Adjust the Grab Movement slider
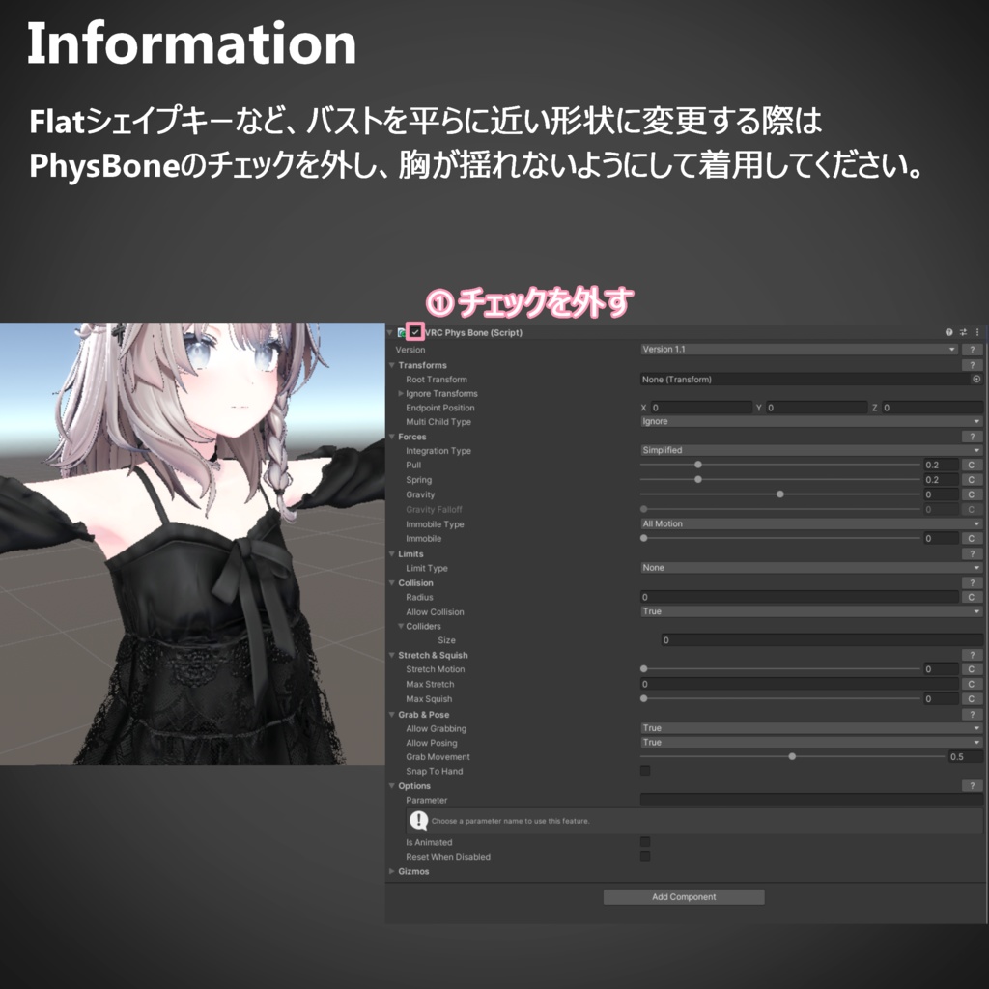This screenshot has width=989, height=989. pyautogui.click(x=792, y=756)
